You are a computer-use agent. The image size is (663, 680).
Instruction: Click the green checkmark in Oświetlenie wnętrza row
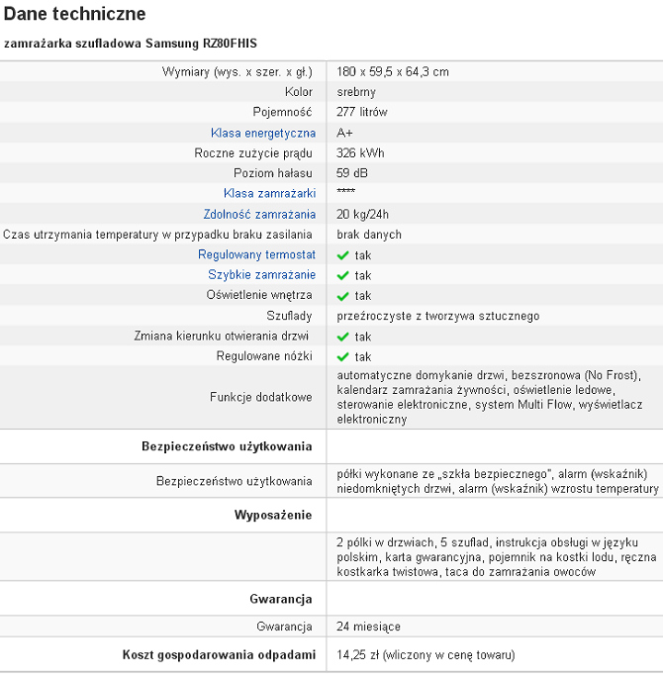click(x=342, y=296)
